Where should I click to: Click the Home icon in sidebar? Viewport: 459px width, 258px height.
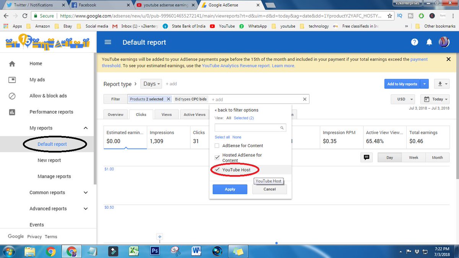pos(12,64)
